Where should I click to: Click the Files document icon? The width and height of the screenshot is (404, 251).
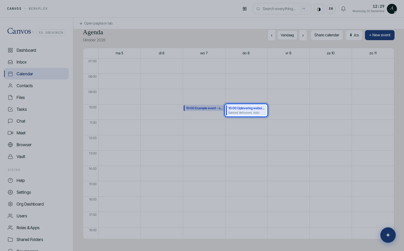(x=10, y=97)
